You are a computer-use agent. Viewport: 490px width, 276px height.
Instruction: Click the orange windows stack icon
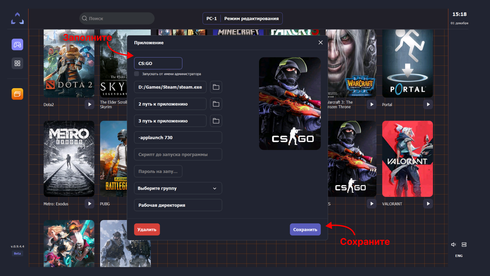point(17,94)
